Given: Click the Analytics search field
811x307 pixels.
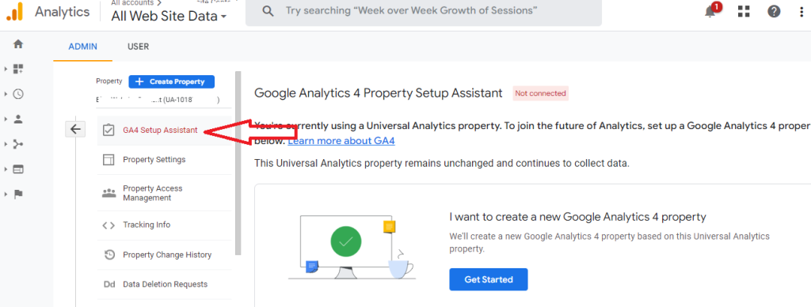Looking at the screenshot, I should [x=424, y=11].
